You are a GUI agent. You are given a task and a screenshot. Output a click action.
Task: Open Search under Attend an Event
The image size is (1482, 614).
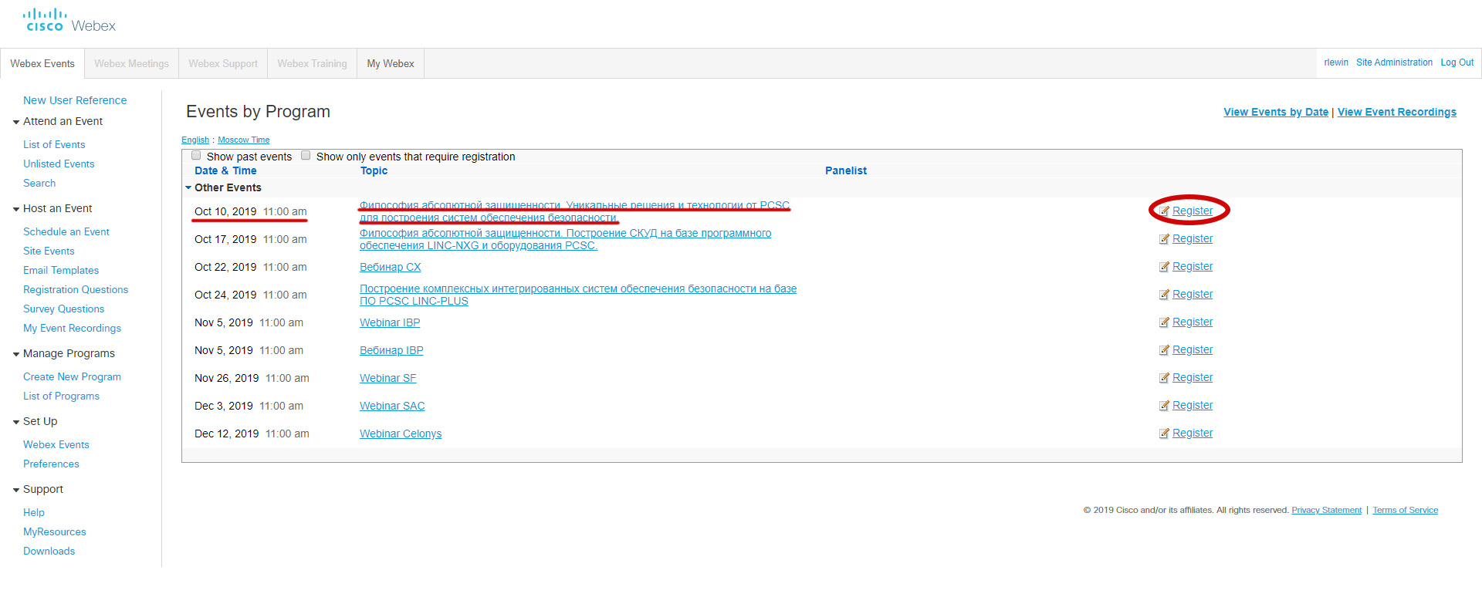(39, 183)
